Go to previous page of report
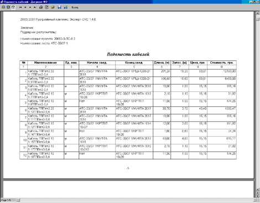 tap(25, 7)
